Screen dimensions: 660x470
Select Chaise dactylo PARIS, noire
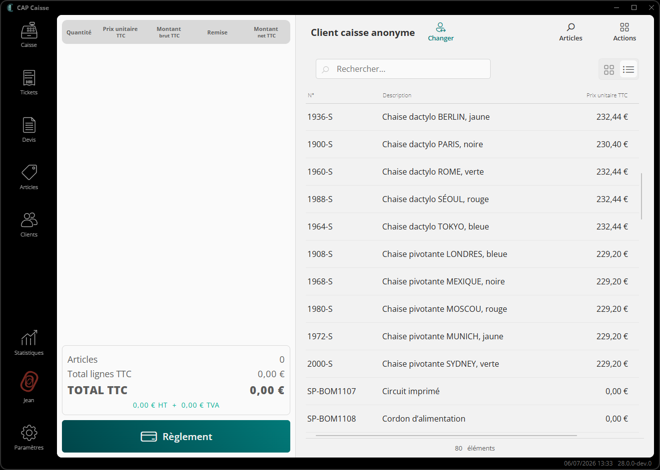[472, 144]
